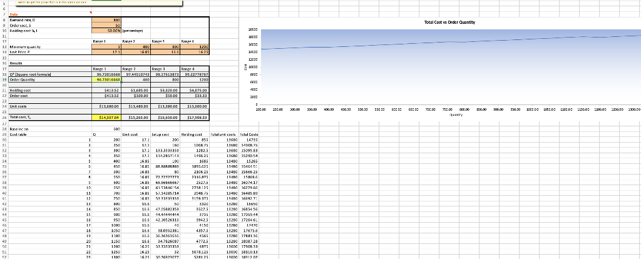Select the Holding cost $4,875.00 cell

[195, 90]
